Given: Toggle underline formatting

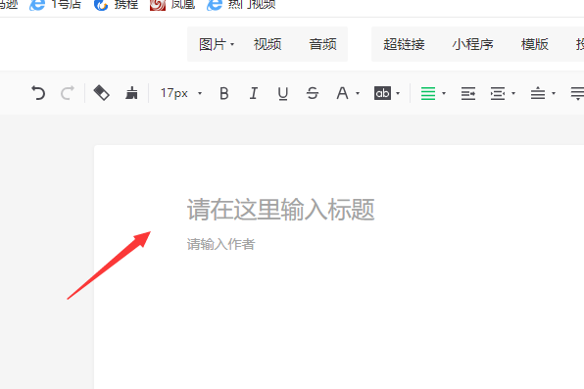Looking at the screenshot, I should [x=282, y=93].
